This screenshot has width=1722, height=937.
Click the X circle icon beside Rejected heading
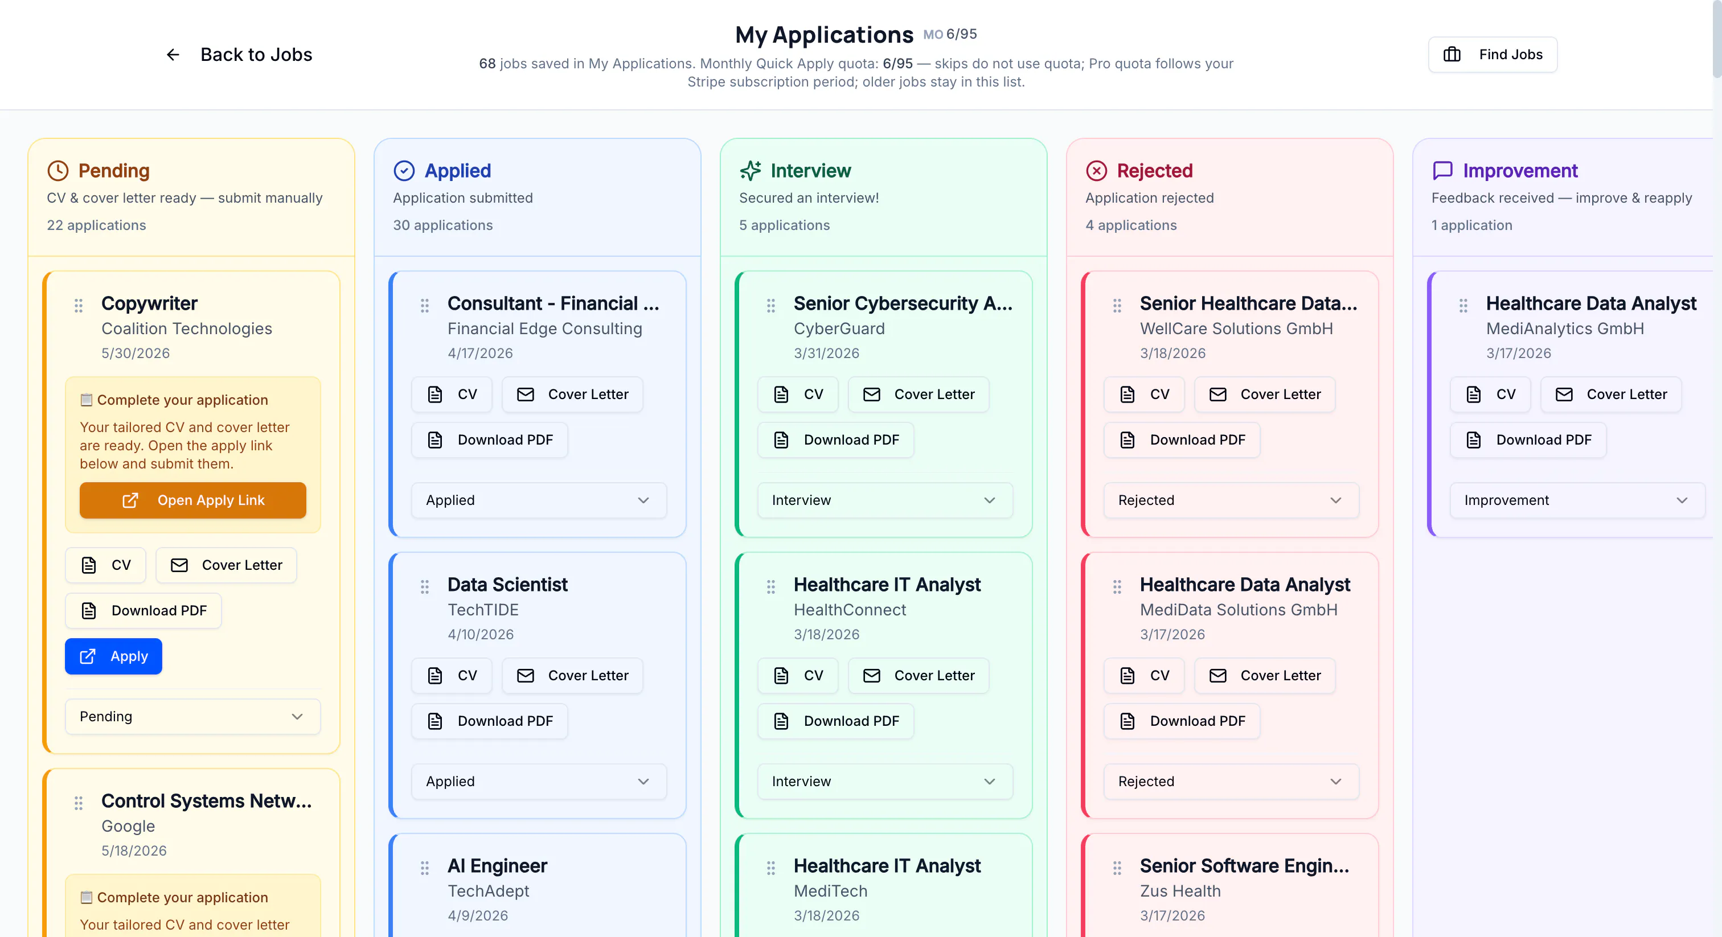pyautogui.click(x=1097, y=171)
